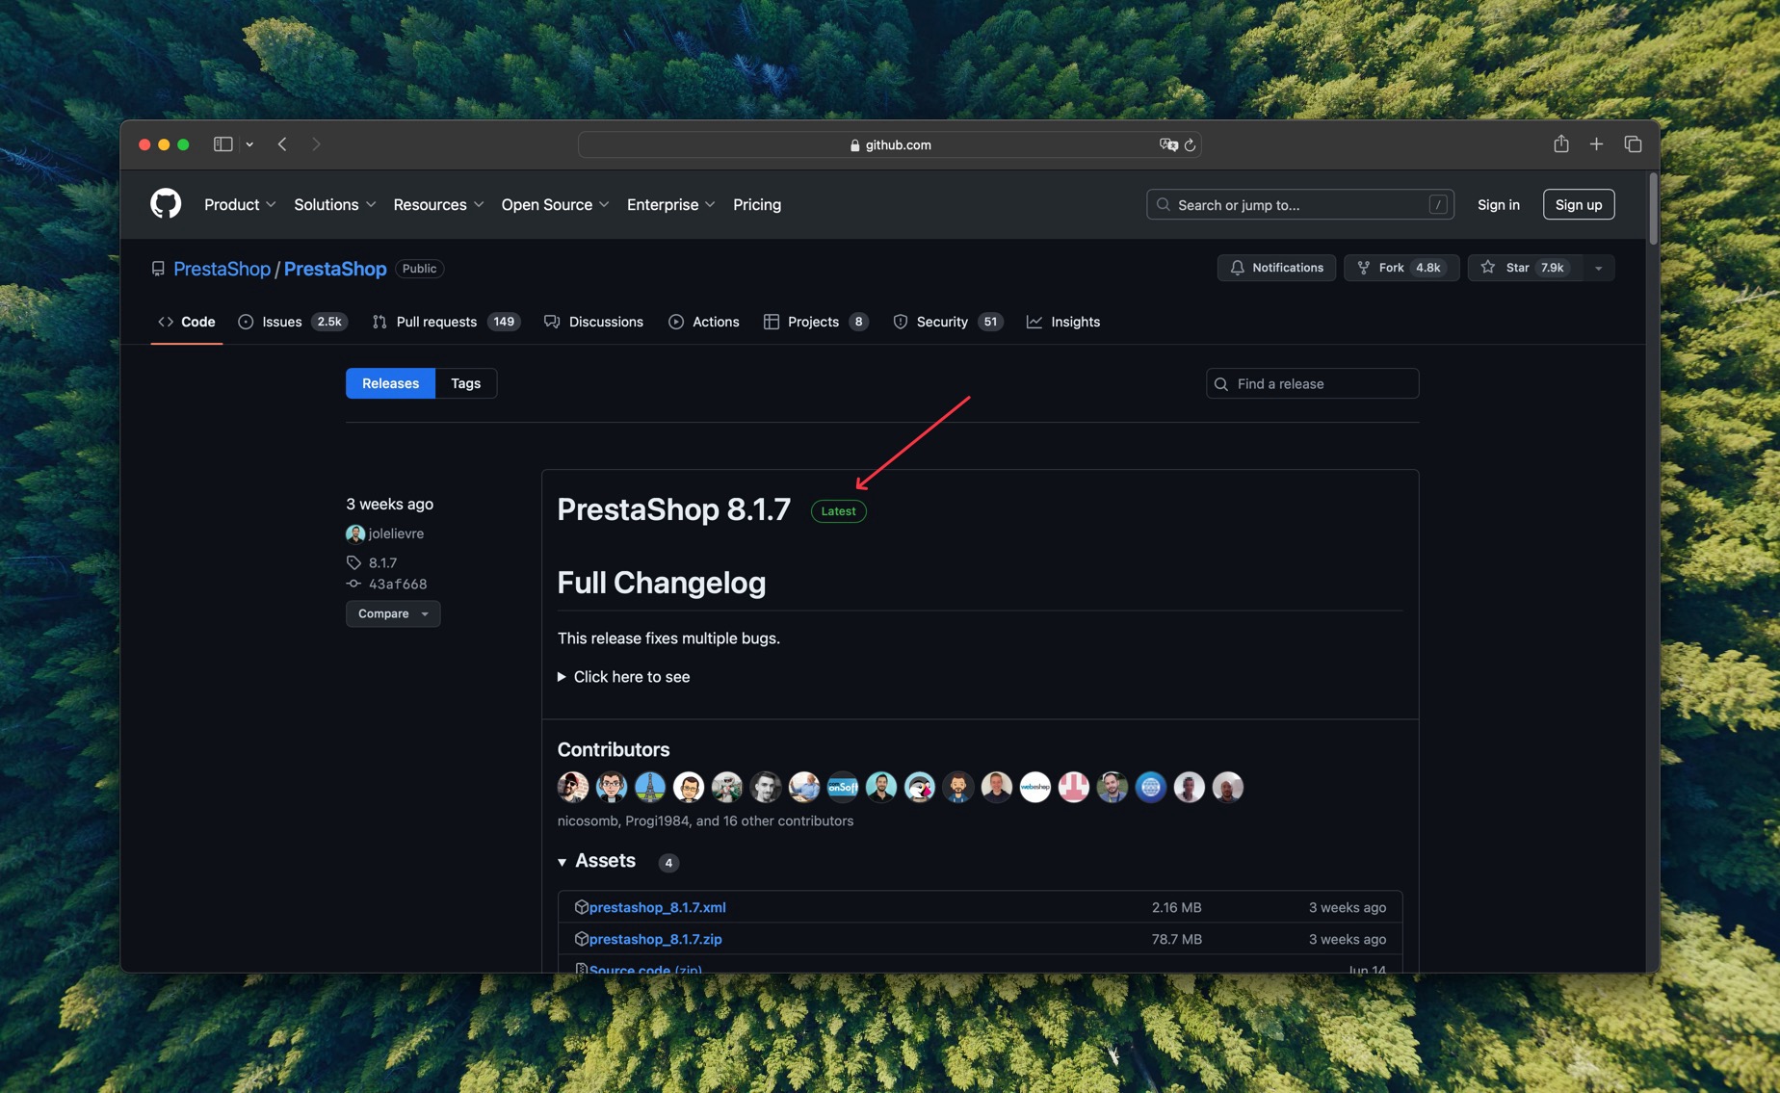Open the Discussions tab
This screenshot has width=1780, height=1093.
pyautogui.click(x=593, y=322)
